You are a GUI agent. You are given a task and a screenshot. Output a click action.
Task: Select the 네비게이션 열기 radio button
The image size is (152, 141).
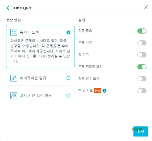pyautogui.click(x=68, y=78)
